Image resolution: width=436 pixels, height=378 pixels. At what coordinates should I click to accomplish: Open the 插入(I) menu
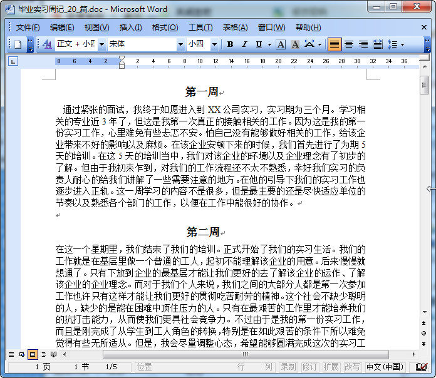click(x=130, y=28)
